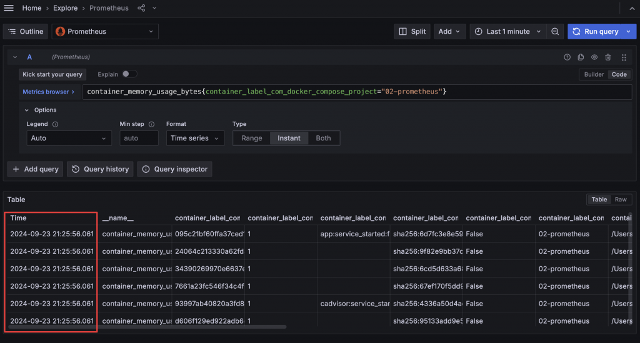
Task: Click Kick start your query button
Action: tap(52, 74)
